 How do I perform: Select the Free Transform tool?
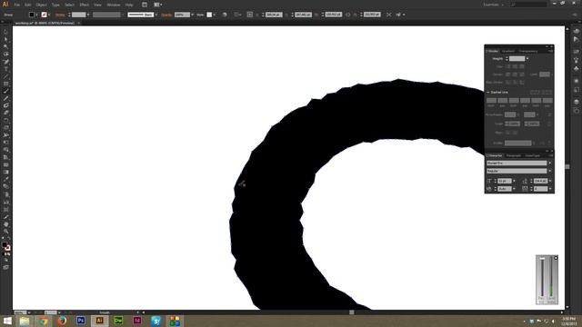(6, 143)
